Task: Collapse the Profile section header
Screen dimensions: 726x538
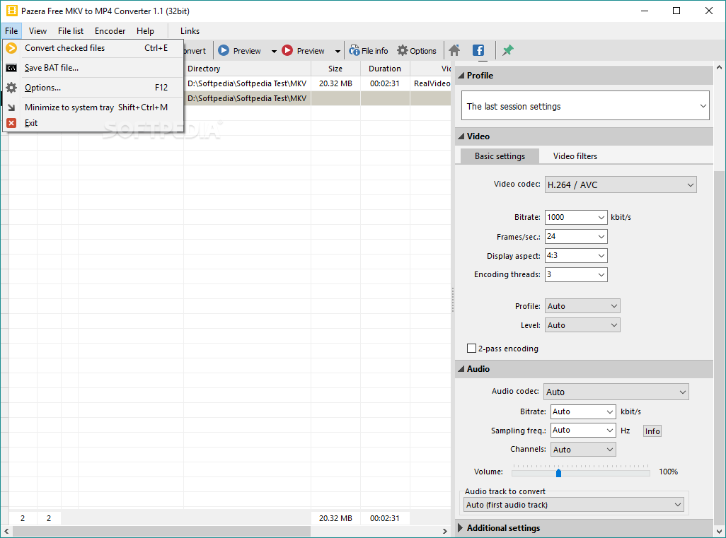Action: coord(584,76)
